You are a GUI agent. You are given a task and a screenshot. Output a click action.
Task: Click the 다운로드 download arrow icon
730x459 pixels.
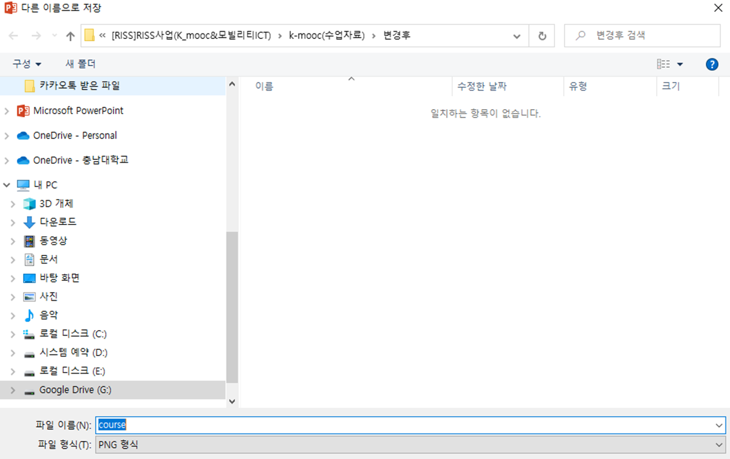click(29, 223)
